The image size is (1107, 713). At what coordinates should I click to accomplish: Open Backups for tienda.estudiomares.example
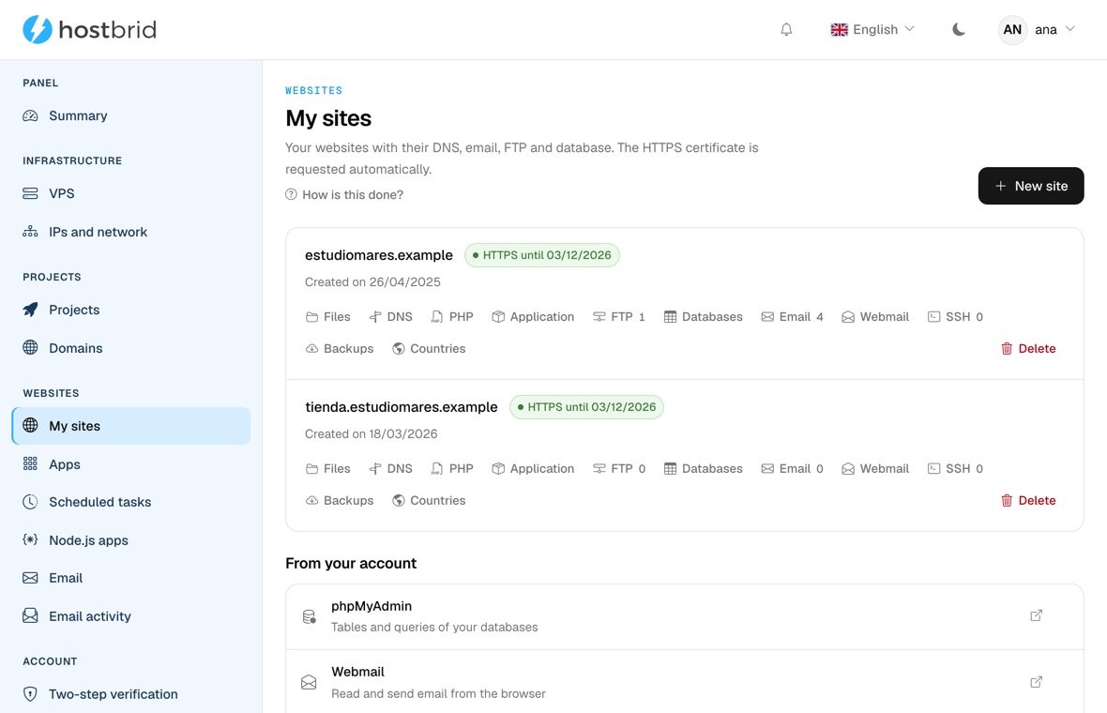pos(340,501)
